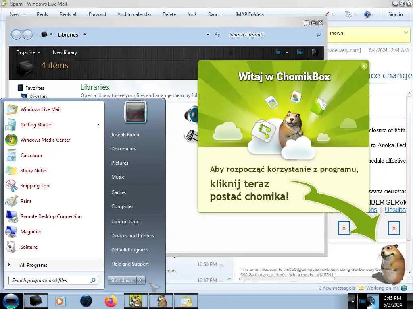Open the Organize dropdown in Libraries

[x=28, y=52]
